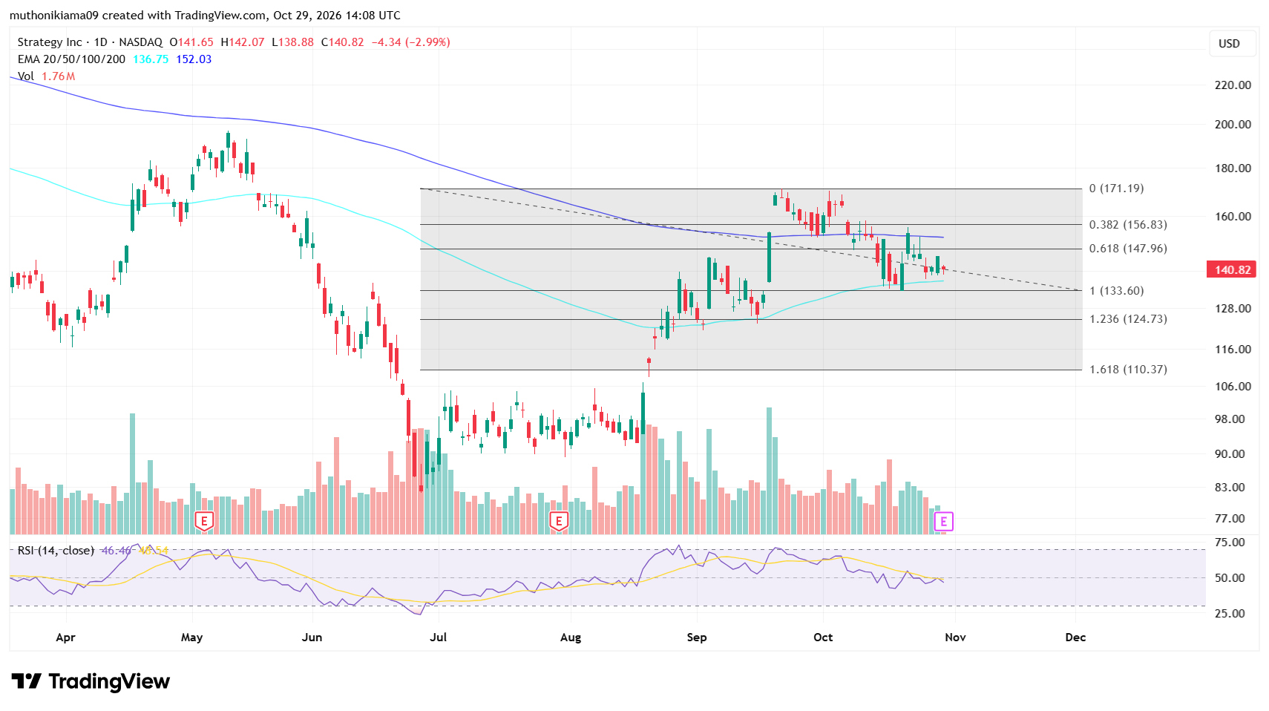1269x711 pixels.
Task: Select the Fibonacci label 1.618 (110.37)
Action: [1128, 370]
